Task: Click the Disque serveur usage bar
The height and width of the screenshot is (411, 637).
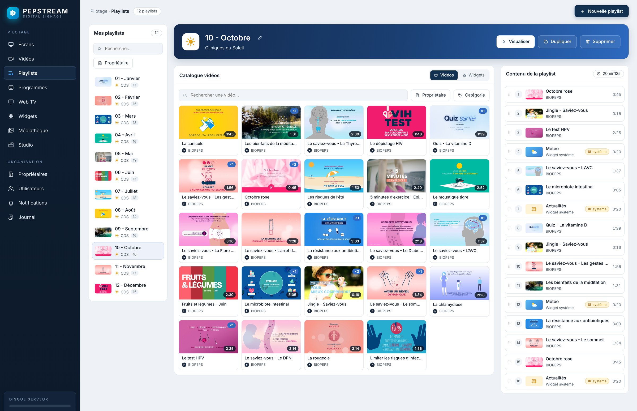Action: pos(40,406)
